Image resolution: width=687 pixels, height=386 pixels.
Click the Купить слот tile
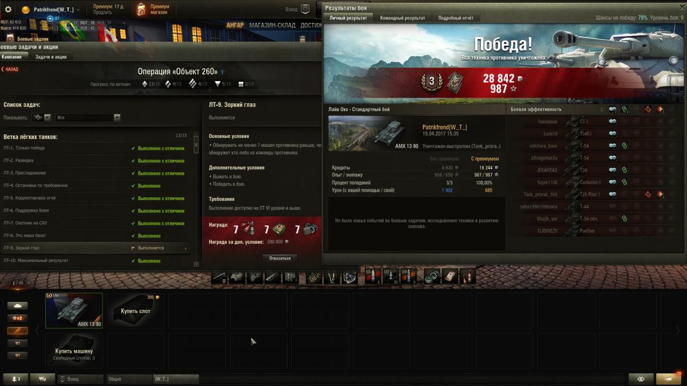point(136,311)
